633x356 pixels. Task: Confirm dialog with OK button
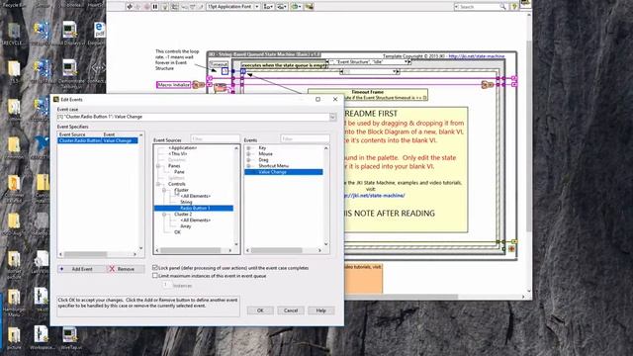[x=260, y=311]
